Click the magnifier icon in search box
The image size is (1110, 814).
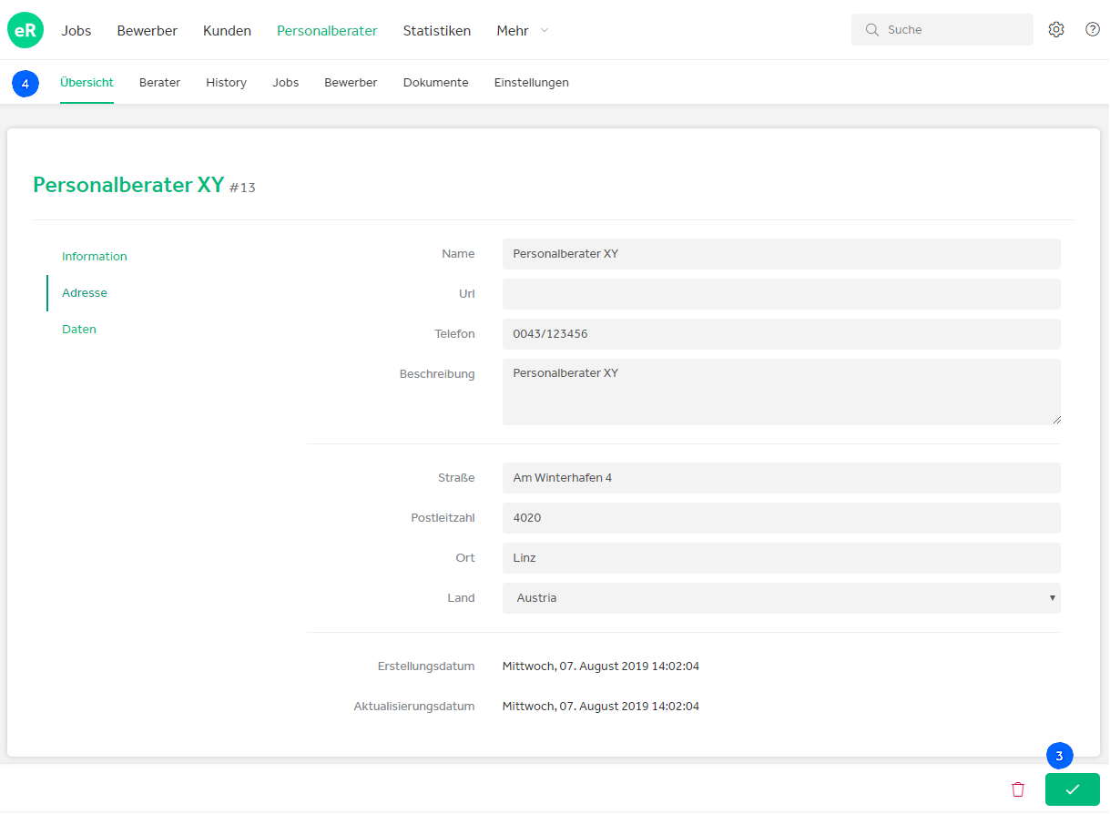tap(872, 30)
